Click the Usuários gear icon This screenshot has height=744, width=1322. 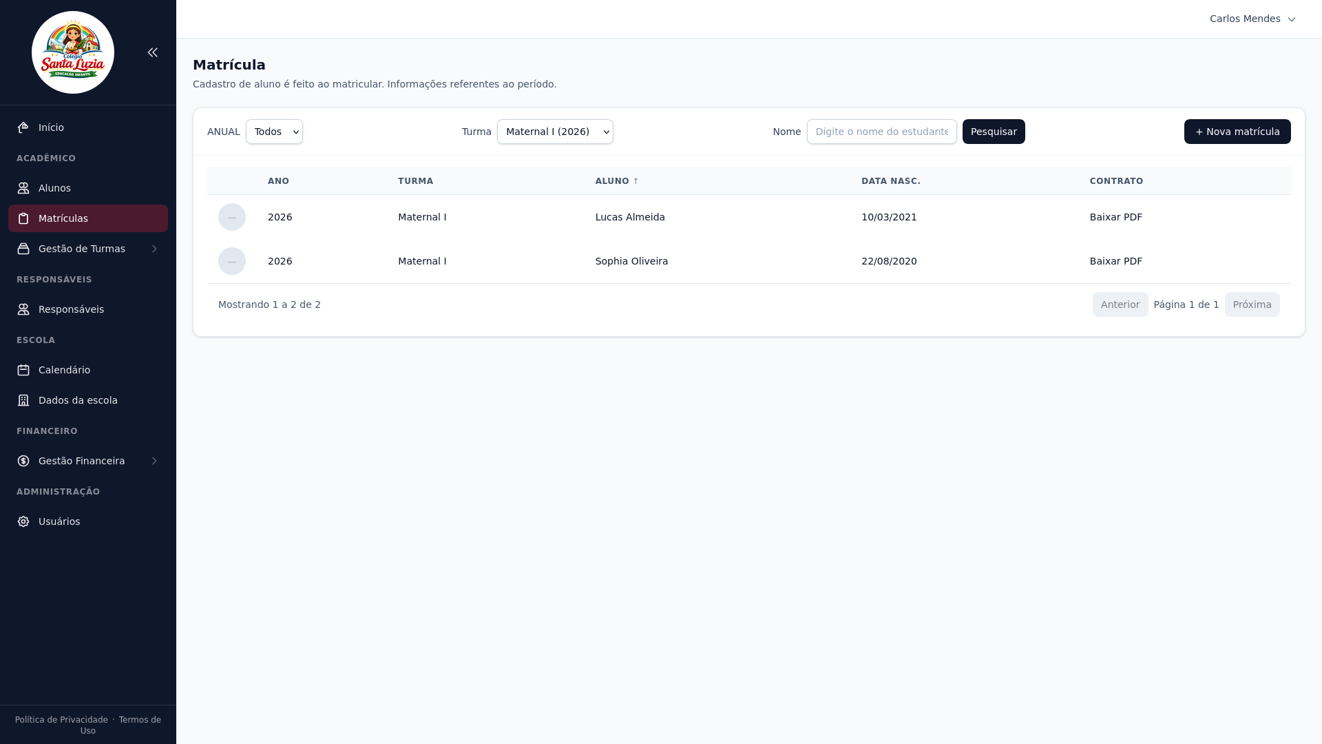[x=23, y=521]
